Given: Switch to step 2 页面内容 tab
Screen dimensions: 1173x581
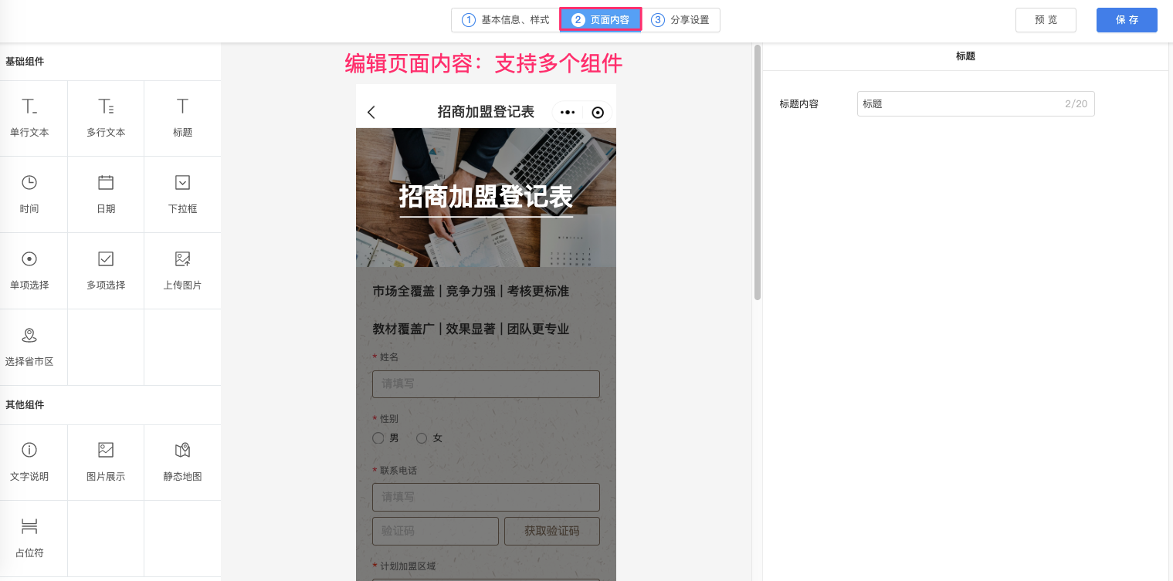Looking at the screenshot, I should (x=601, y=20).
